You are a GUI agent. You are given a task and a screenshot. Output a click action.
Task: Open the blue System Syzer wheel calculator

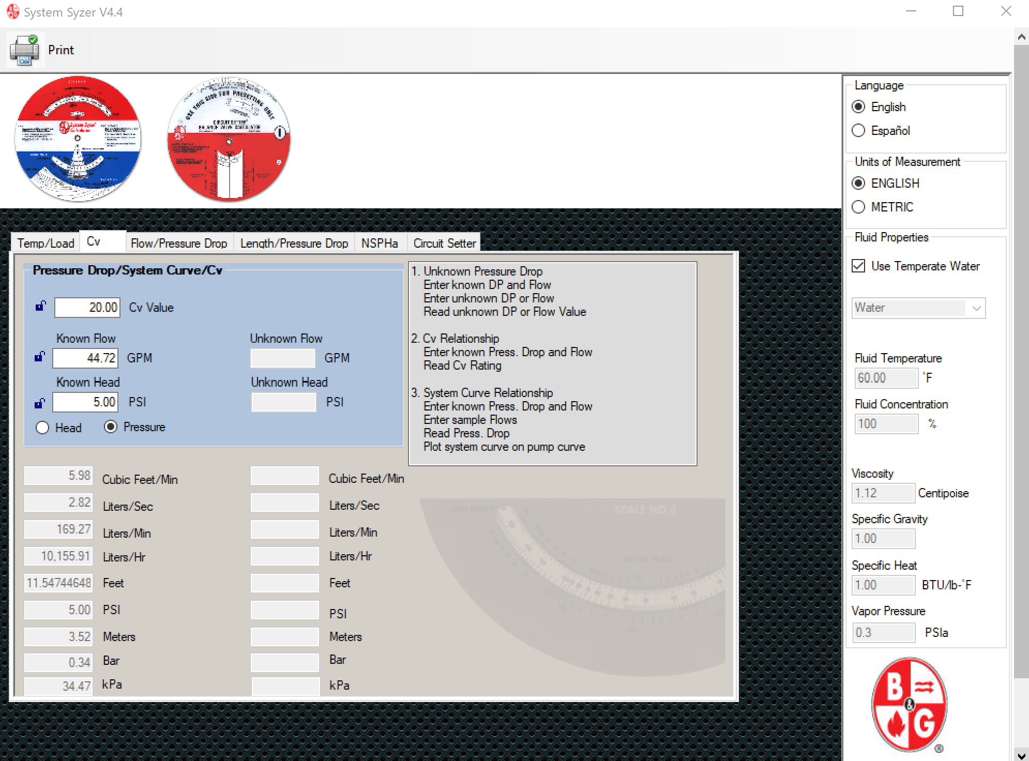pos(78,139)
